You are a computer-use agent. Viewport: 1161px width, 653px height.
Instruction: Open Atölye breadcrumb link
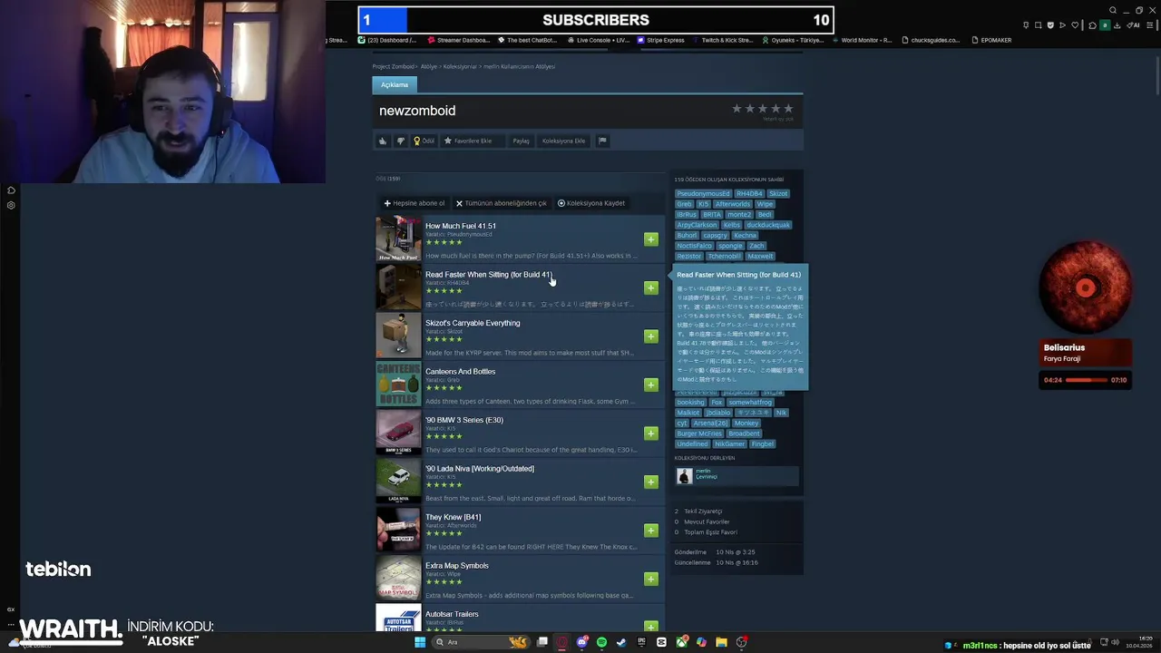(429, 66)
